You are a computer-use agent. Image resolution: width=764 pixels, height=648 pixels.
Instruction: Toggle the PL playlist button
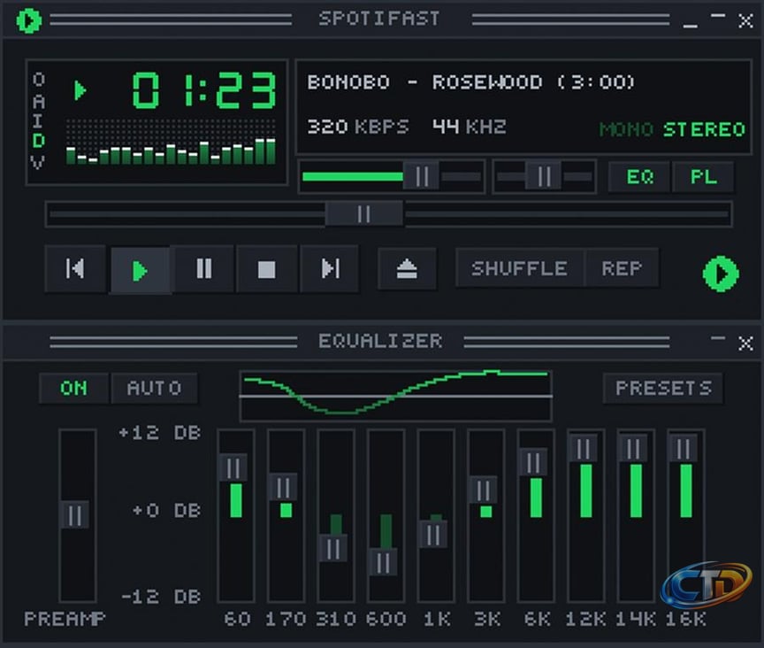pyautogui.click(x=703, y=177)
